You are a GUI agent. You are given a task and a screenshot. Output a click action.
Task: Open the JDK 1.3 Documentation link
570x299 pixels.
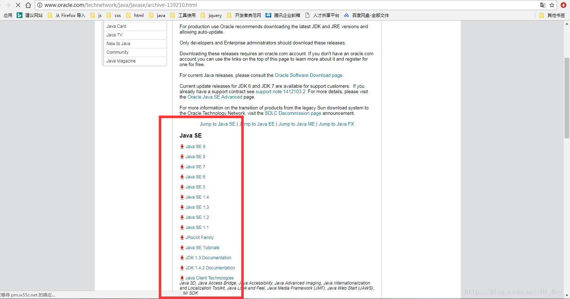[x=208, y=258]
